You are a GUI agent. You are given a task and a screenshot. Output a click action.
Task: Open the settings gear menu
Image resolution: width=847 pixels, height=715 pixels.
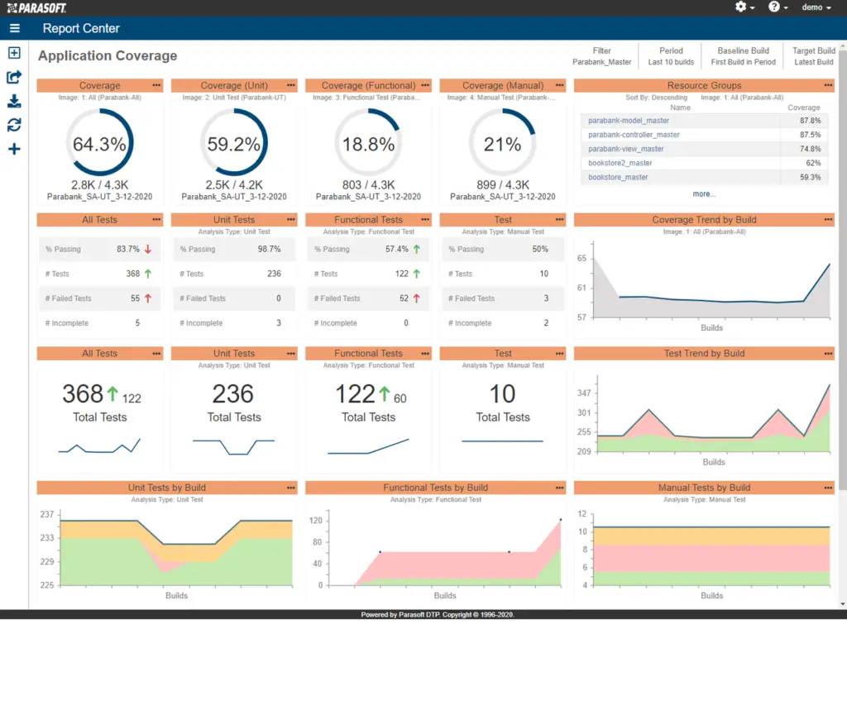tap(744, 7)
